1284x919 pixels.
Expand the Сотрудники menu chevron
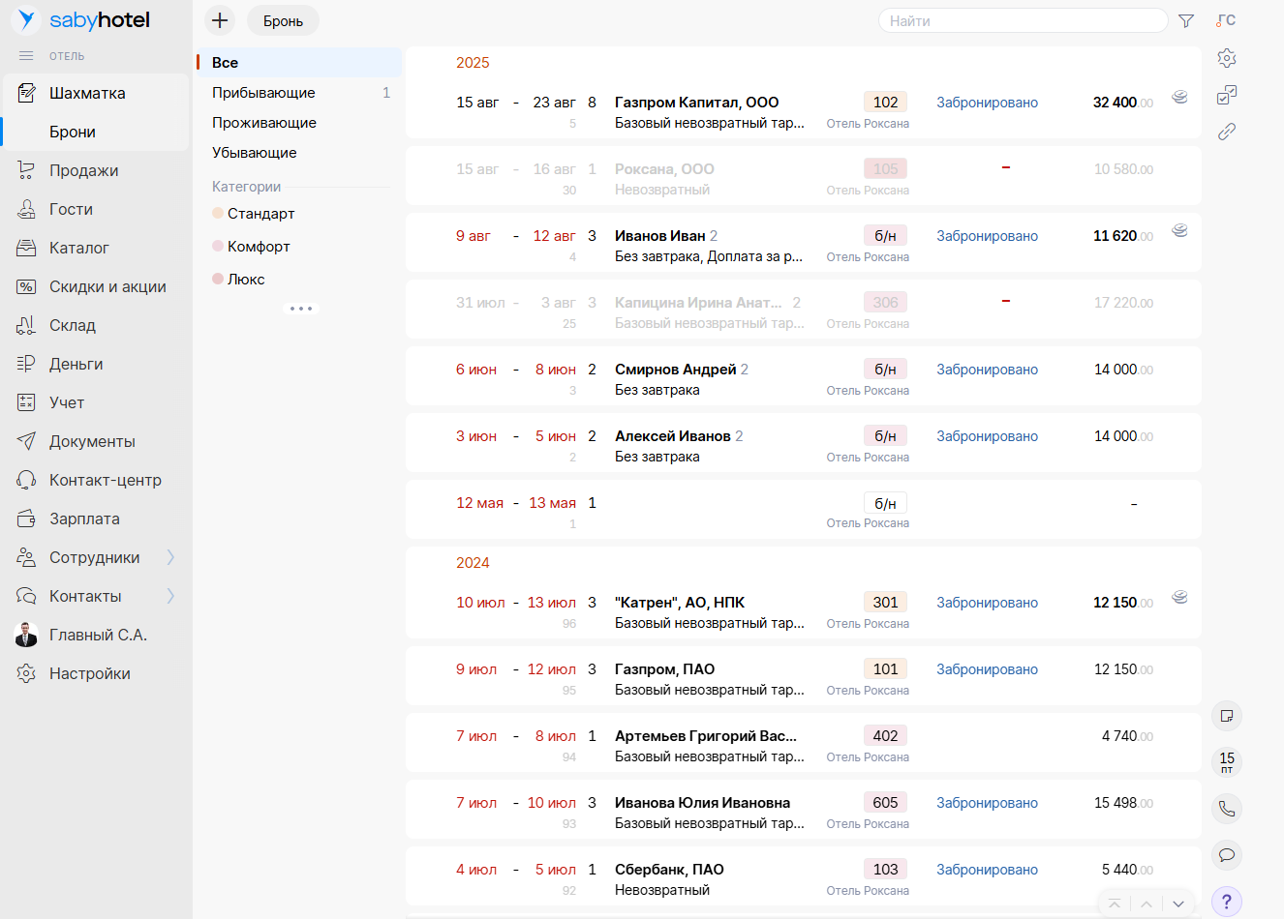point(170,557)
